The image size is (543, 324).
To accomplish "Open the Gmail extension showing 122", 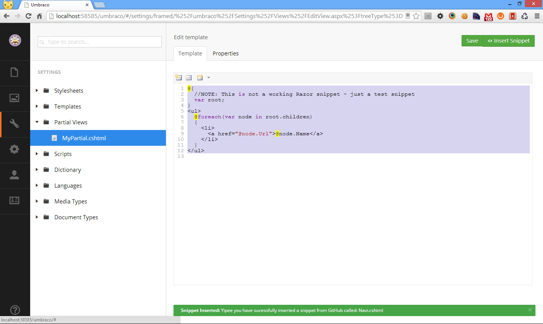I will point(489,17).
